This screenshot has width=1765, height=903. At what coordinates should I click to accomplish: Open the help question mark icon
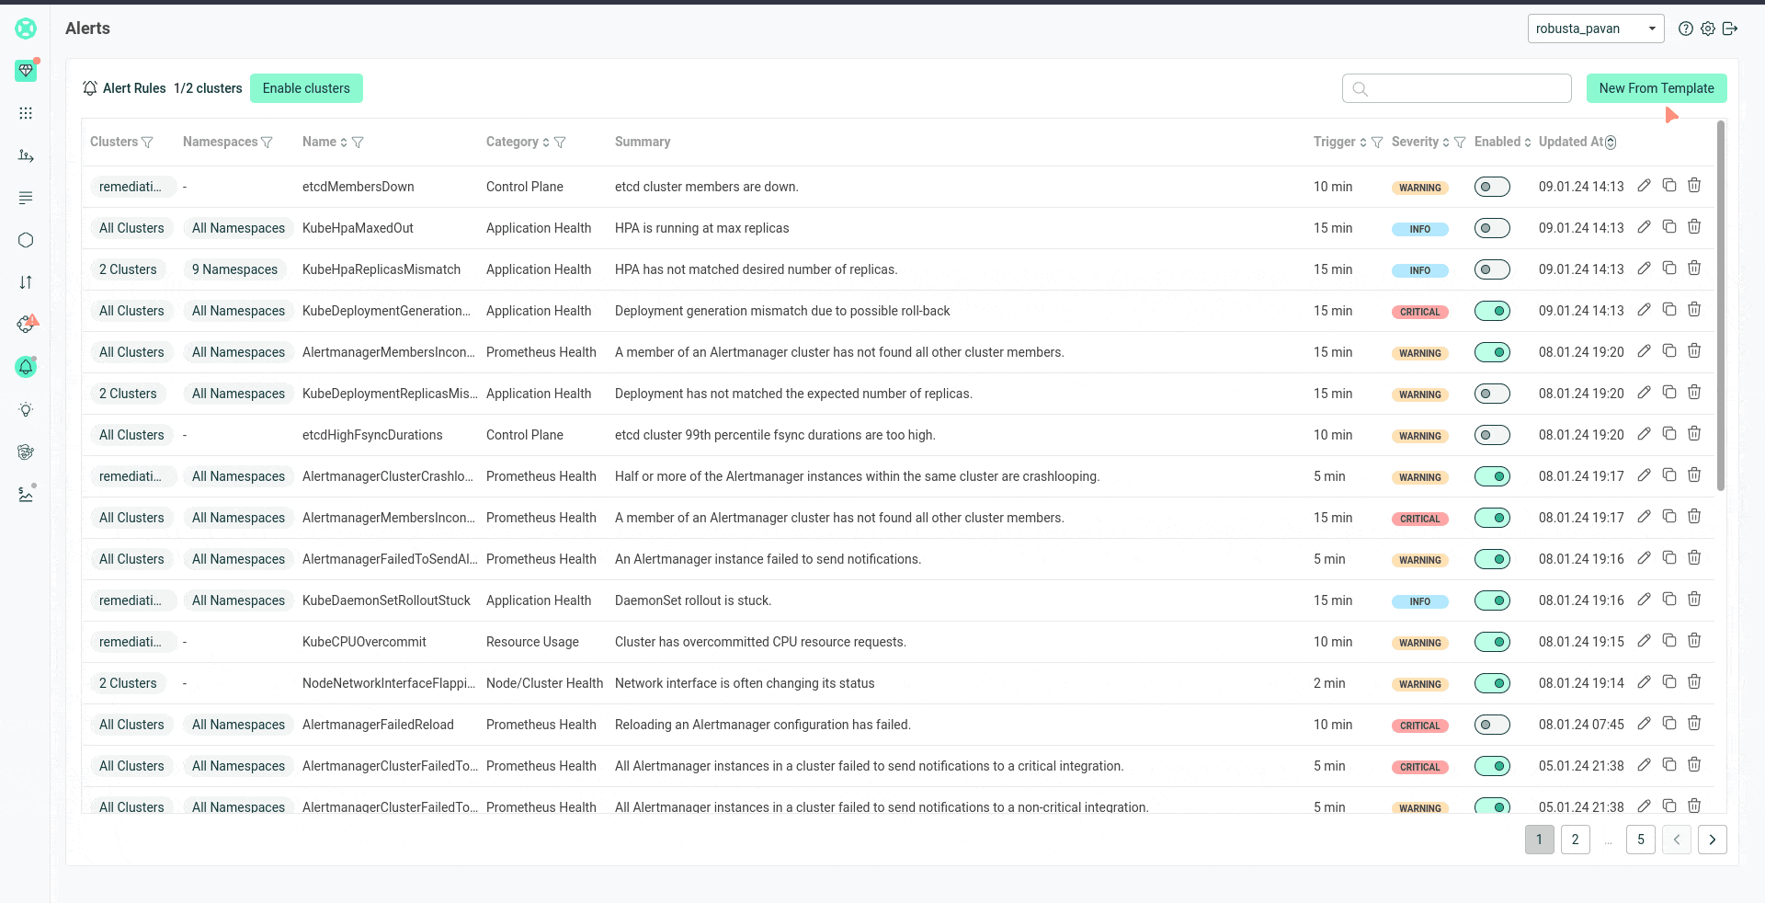[x=1685, y=29]
